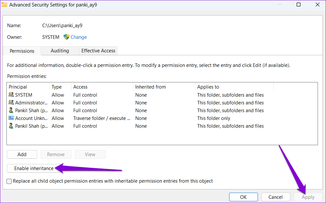Viewport: 326px width, 203px height.
Task: Click the Administrators principal group icon
Action: pos(11,102)
